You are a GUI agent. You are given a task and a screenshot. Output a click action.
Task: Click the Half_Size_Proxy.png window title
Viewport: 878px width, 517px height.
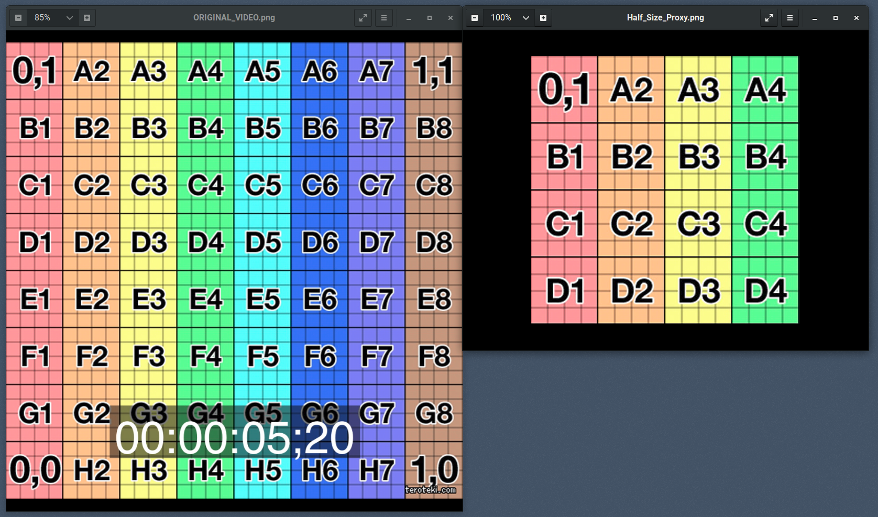pos(665,18)
